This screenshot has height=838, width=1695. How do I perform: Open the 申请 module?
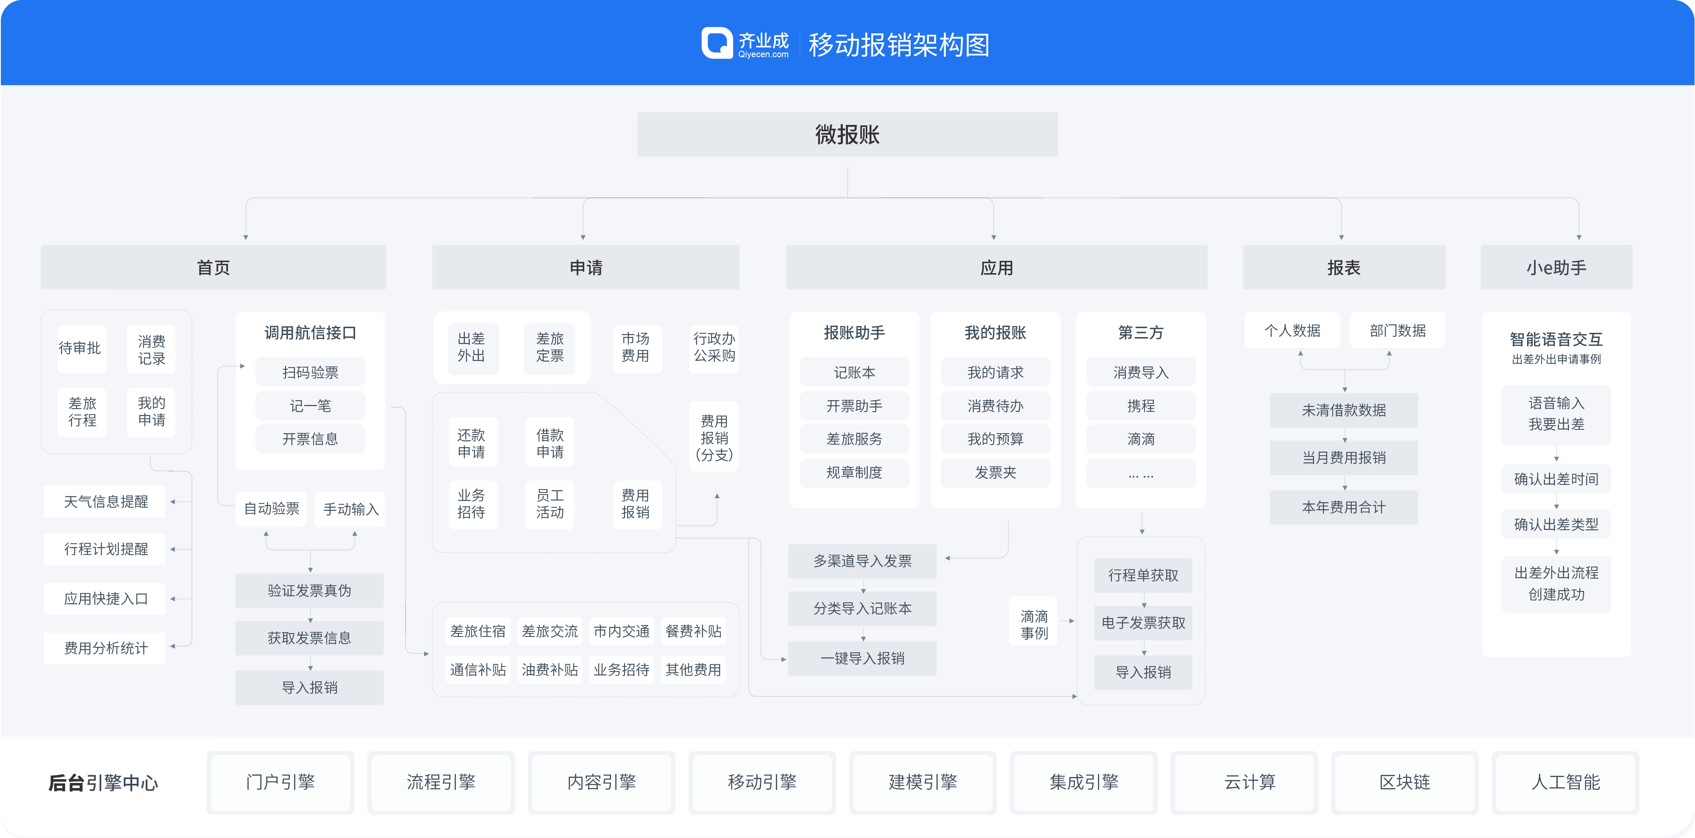click(585, 267)
